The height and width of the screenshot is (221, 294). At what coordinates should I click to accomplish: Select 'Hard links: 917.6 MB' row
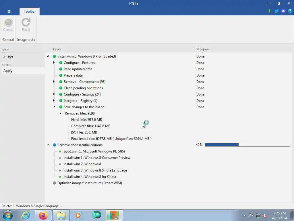[86, 119]
